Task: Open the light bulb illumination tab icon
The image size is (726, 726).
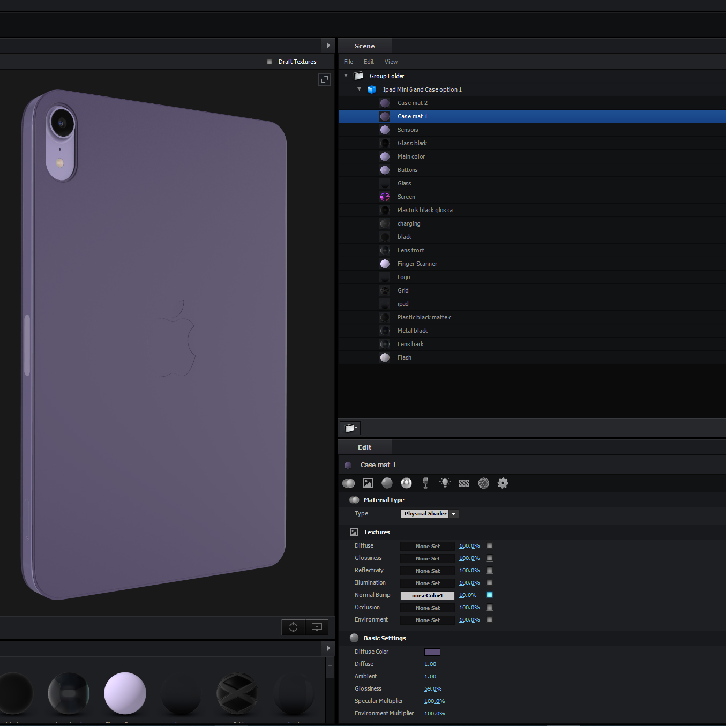Action: click(445, 483)
